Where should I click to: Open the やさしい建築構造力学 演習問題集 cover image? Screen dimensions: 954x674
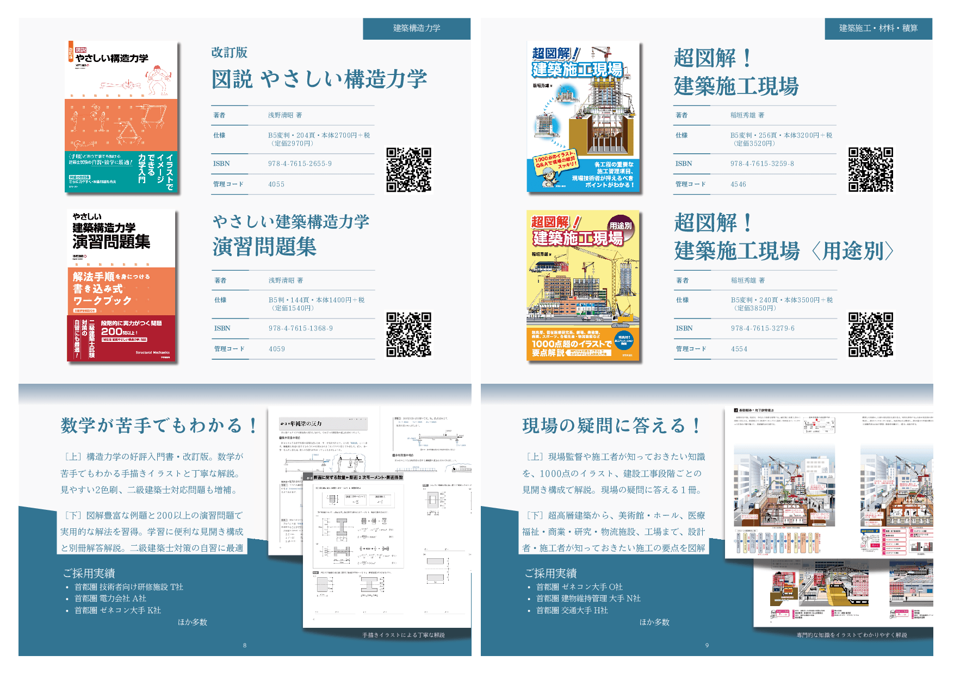121,285
